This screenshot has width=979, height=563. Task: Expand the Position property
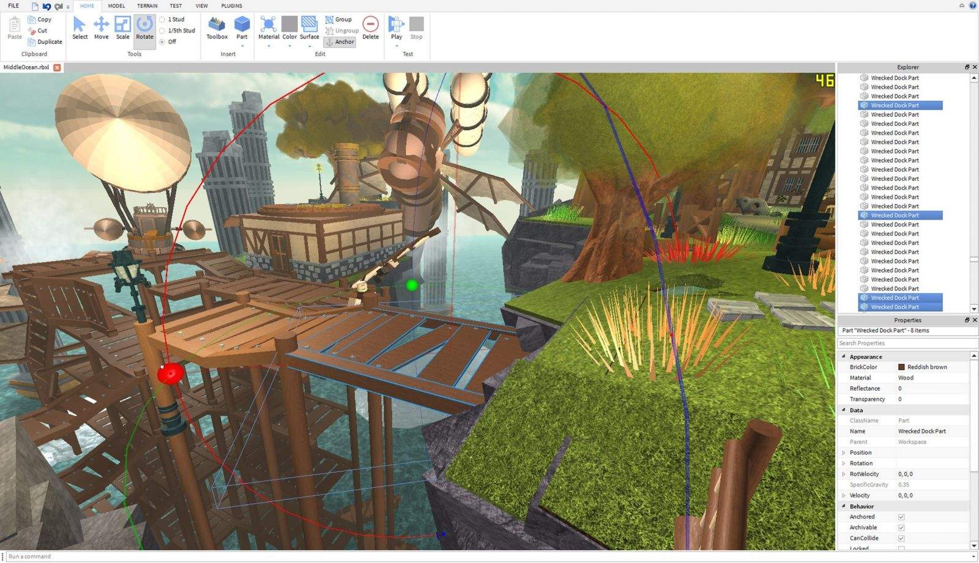(x=844, y=453)
